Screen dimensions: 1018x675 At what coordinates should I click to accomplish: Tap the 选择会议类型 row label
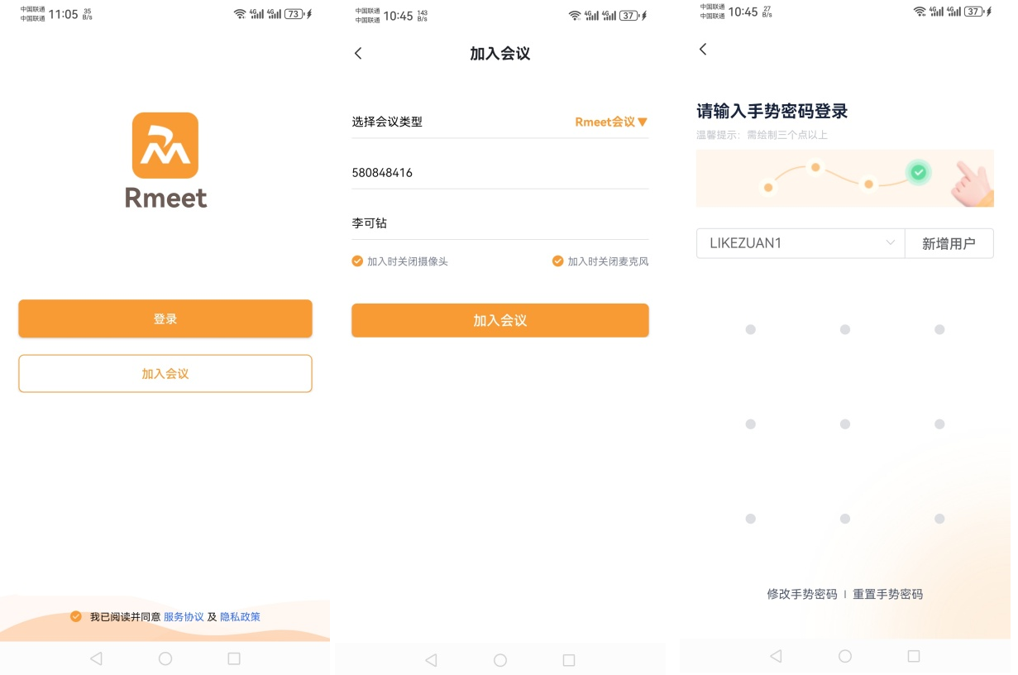click(387, 122)
